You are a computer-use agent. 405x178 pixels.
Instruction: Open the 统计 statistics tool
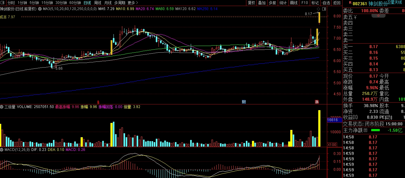(283, 3)
